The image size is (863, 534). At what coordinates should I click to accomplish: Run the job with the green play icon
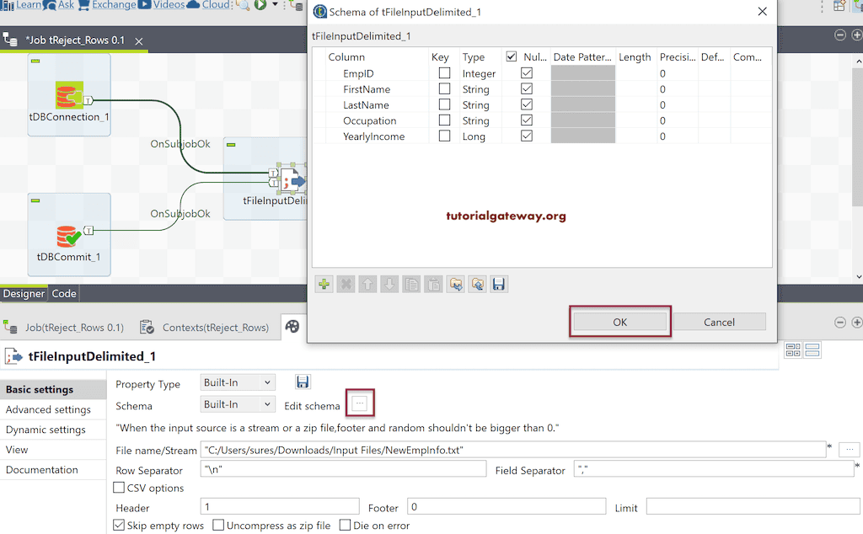260,5
